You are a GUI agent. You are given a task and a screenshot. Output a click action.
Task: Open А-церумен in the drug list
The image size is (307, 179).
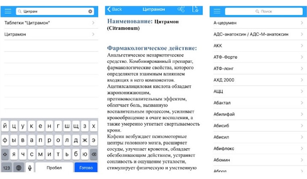pyautogui.click(x=258, y=23)
